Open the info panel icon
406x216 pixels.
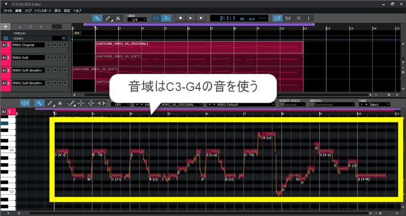(x=309, y=18)
